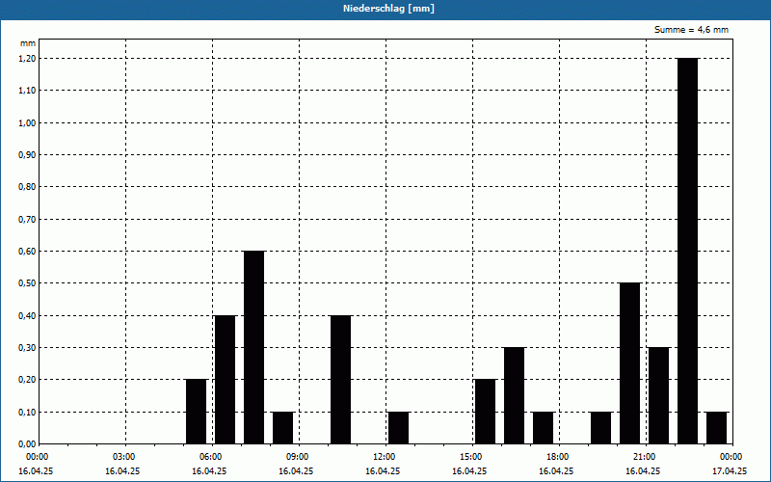
Task: Click the 0,60 y-axis value
Action: tap(27, 252)
